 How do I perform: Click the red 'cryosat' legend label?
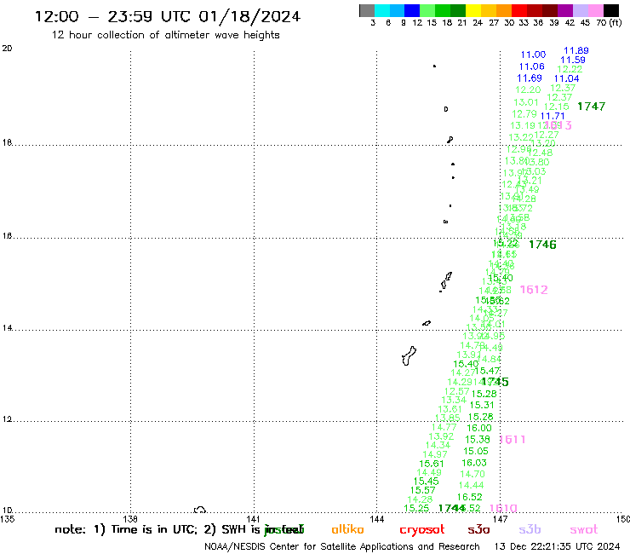(422, 530)
